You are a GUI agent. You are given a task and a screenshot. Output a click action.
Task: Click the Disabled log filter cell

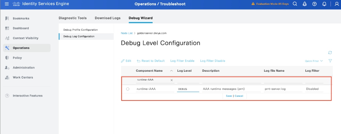pyautogui.click(x=312, y=89)
